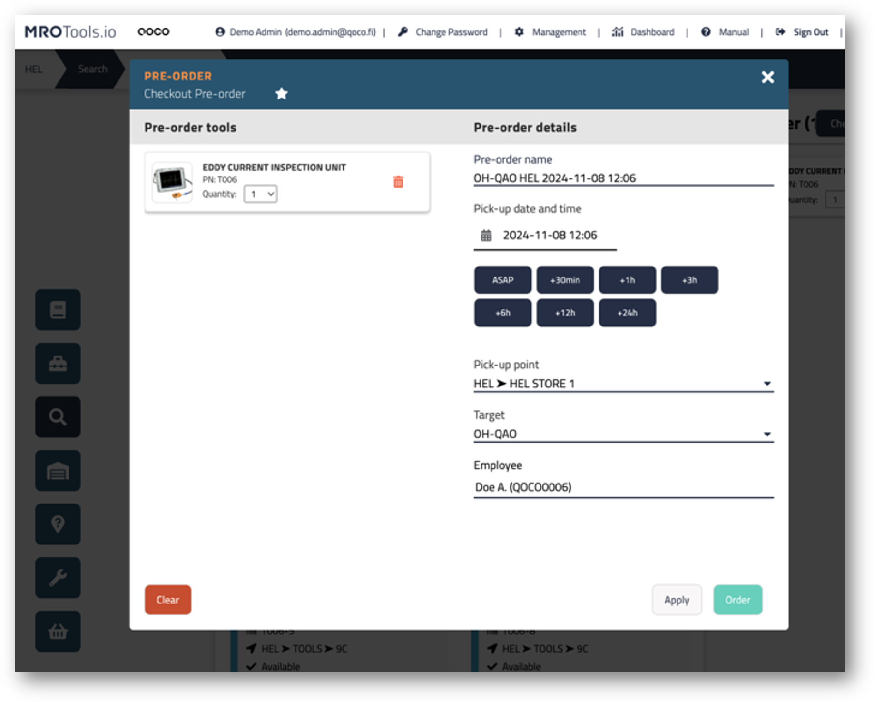Delete the Eddy Current Inspection Unit with trash icon

click(398, 182)
